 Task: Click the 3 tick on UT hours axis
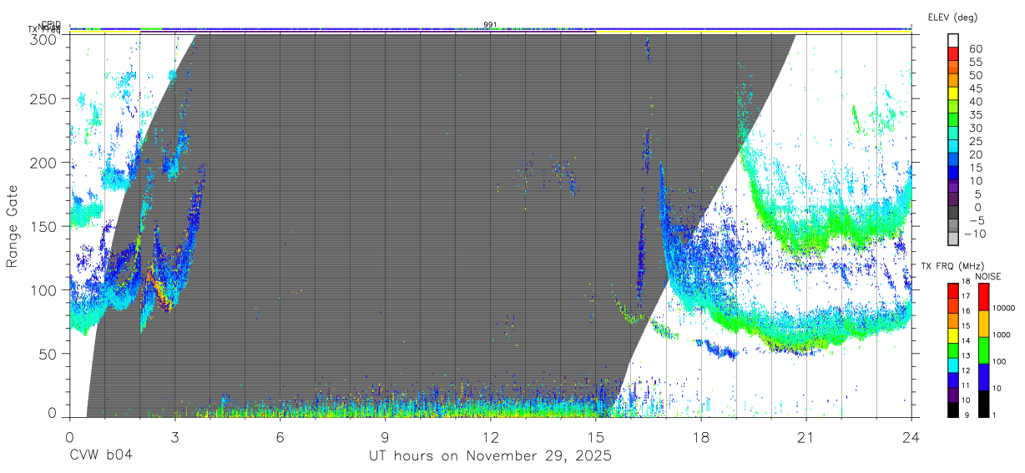pos(175,436)
